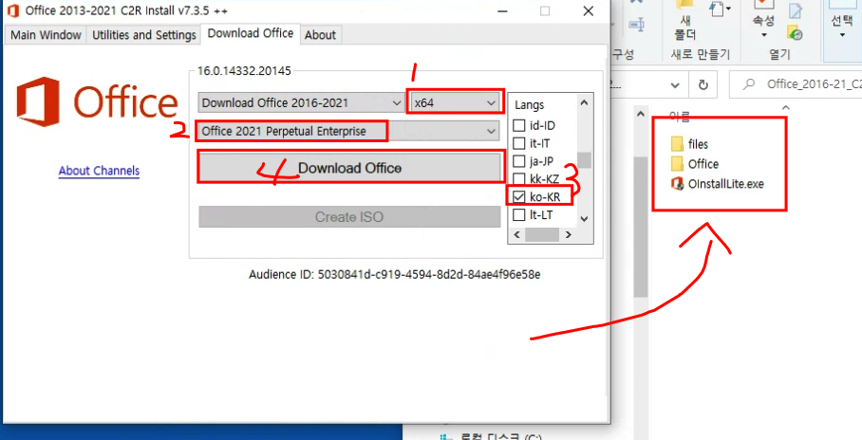Click the Explorer navigation pane scroll-up arrow
This screenshot has height=440, width=862.
[x=640, y=114]
